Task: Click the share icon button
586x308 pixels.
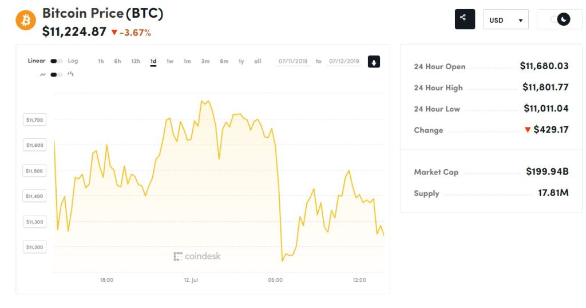Action: tap(465, 19)
